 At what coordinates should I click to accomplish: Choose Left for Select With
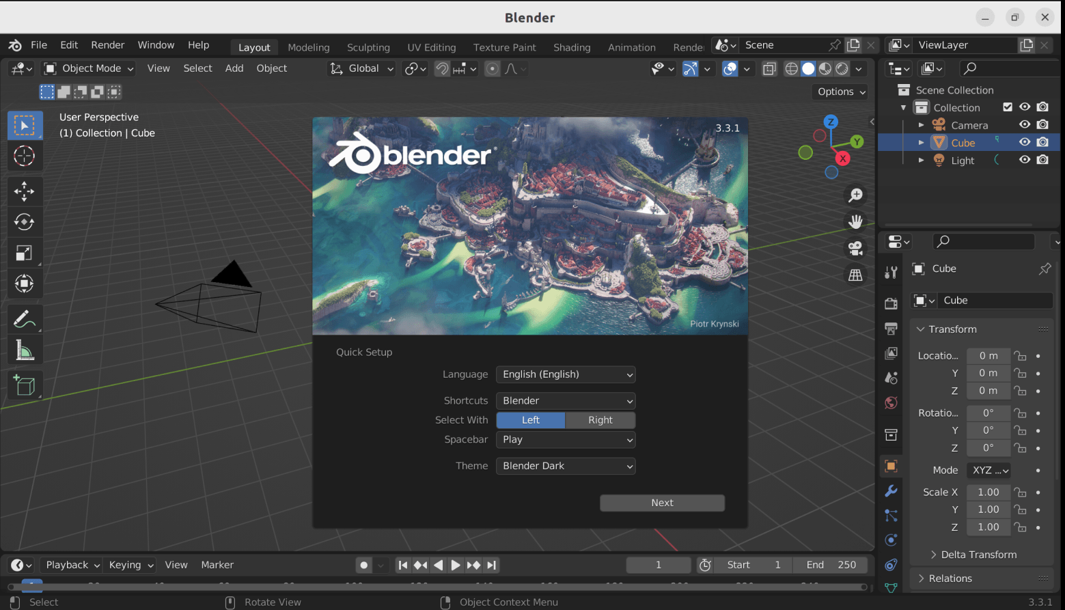(x=531, y=420)
